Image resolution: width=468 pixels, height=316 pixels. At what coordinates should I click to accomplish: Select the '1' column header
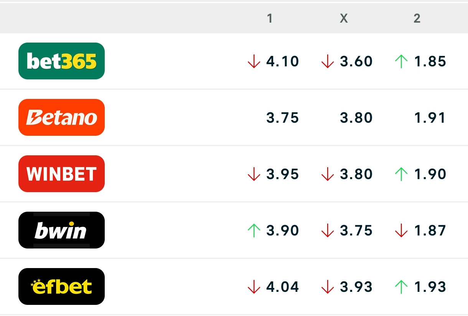(x=270, y=18)
